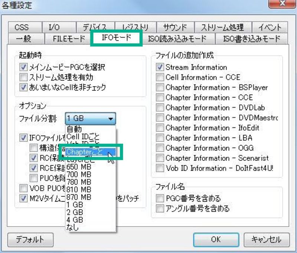Confirm settings with the OK button
The width and height of the screenshot is (297, 253).
(x=216, y=240)
